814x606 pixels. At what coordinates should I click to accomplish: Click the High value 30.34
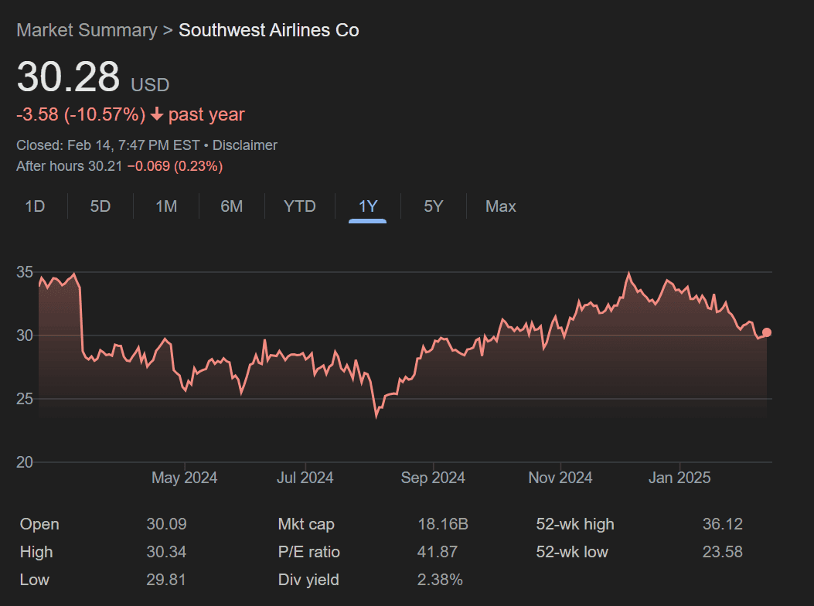166,551
